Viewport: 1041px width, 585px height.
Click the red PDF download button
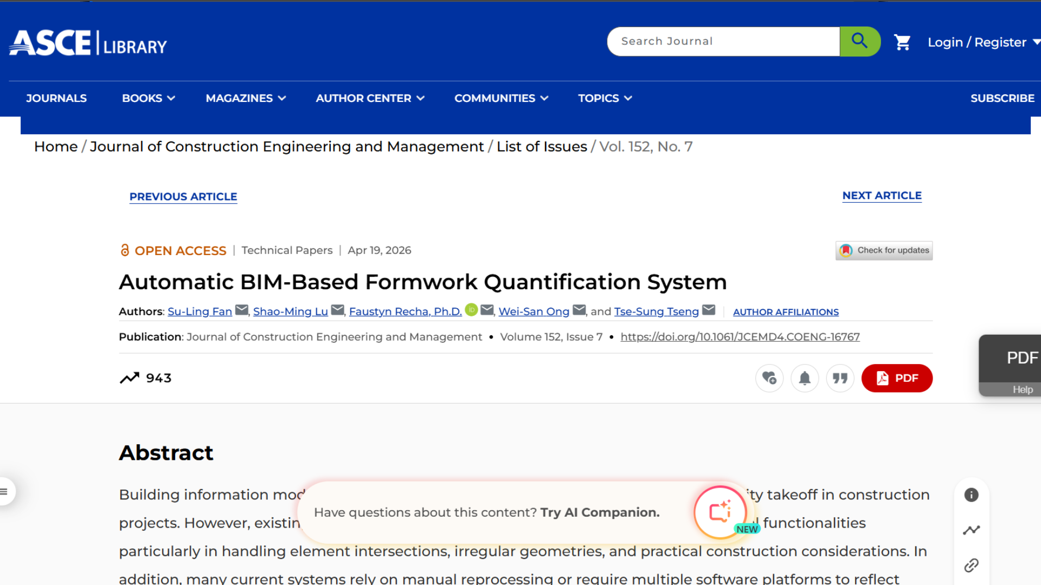click(897, 378)
